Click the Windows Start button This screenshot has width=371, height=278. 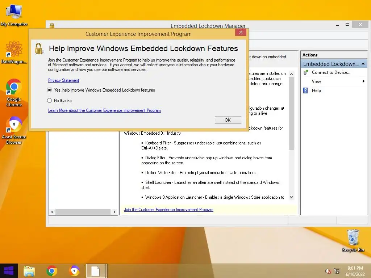(9, 271)
